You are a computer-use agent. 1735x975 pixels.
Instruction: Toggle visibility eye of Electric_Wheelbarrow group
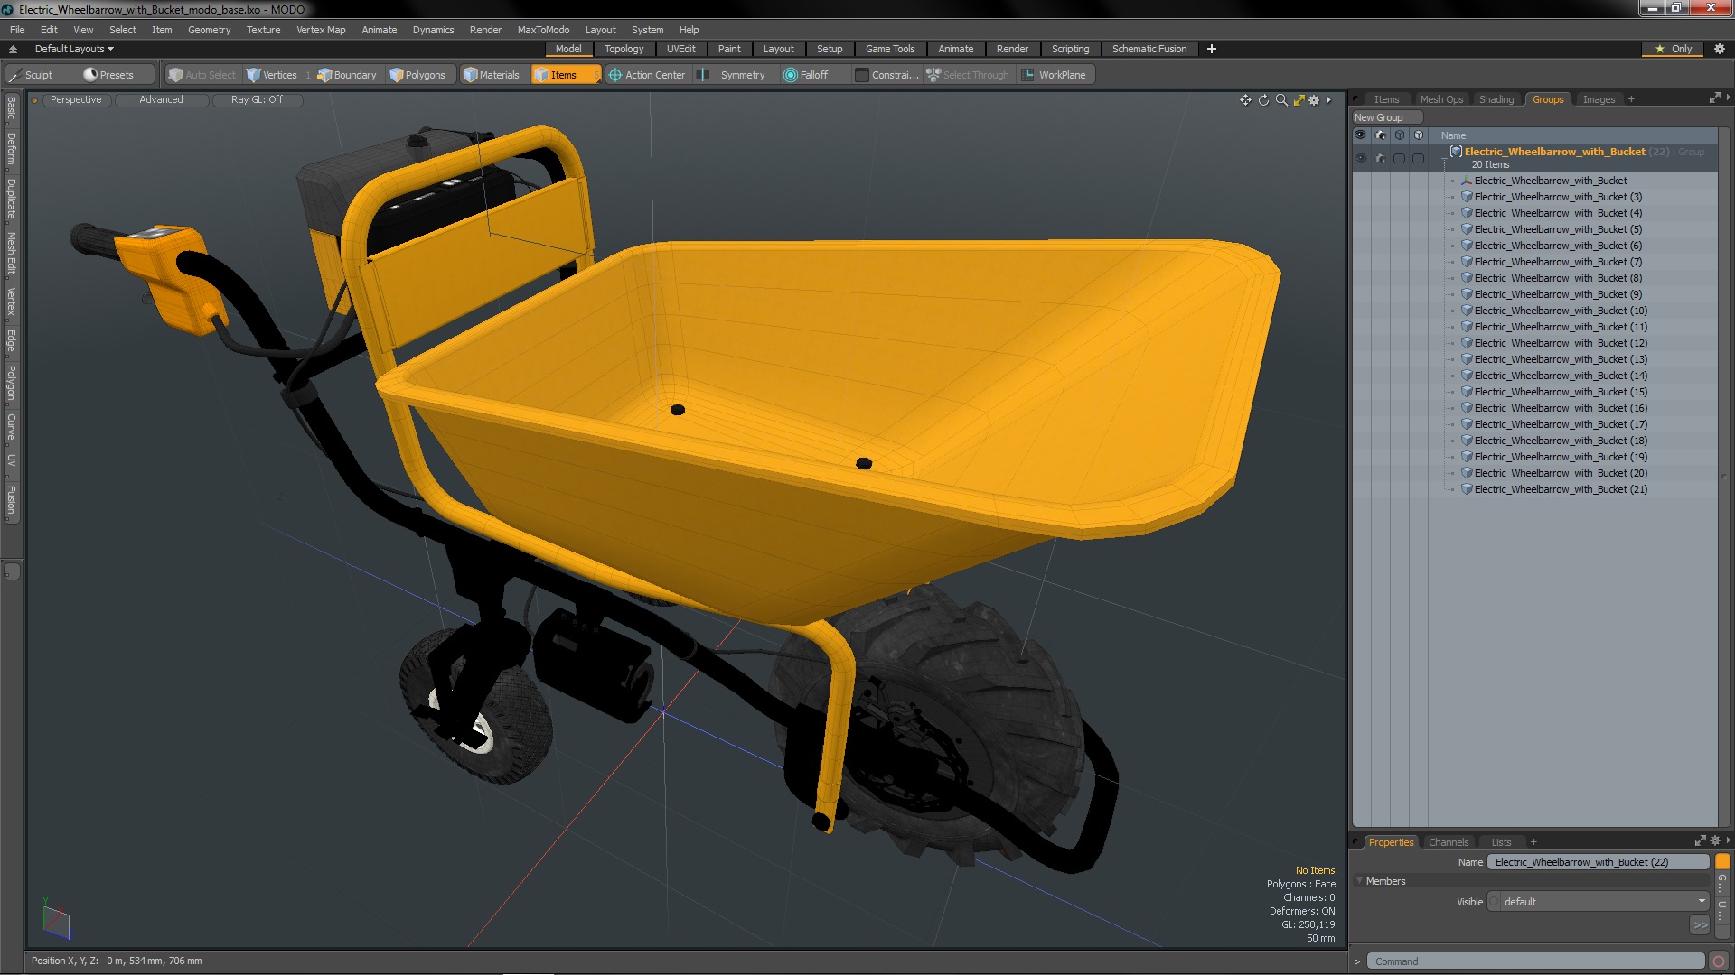tap(1361, 158)
